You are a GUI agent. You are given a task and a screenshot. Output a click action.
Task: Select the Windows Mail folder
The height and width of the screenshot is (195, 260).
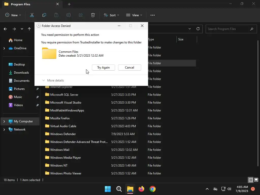pyautogui.click(x=60, y=150)
